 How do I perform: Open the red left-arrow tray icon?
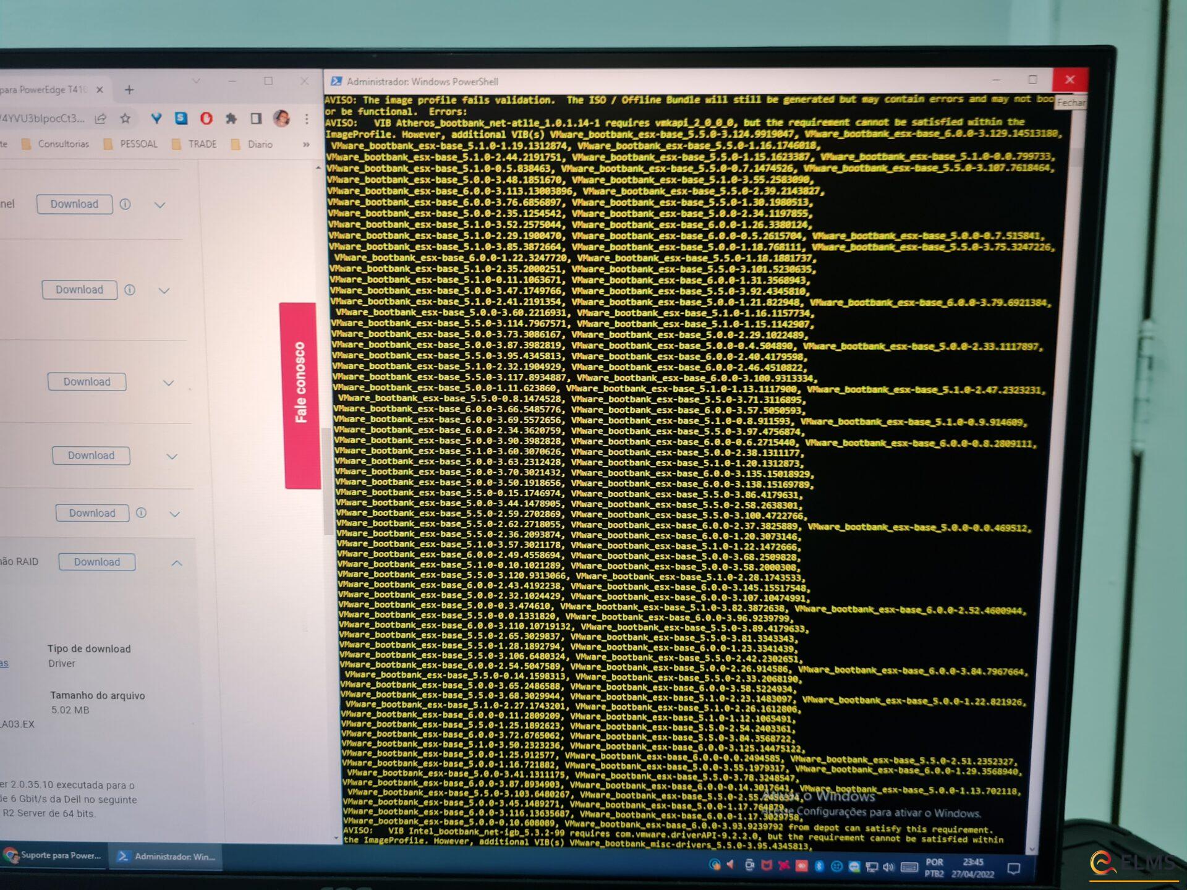coord(731,865)
